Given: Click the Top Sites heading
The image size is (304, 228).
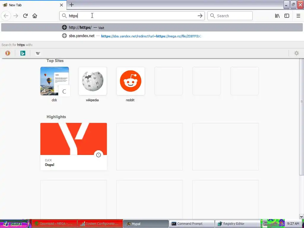Looking at the screenshot, I should click(55, 61).
